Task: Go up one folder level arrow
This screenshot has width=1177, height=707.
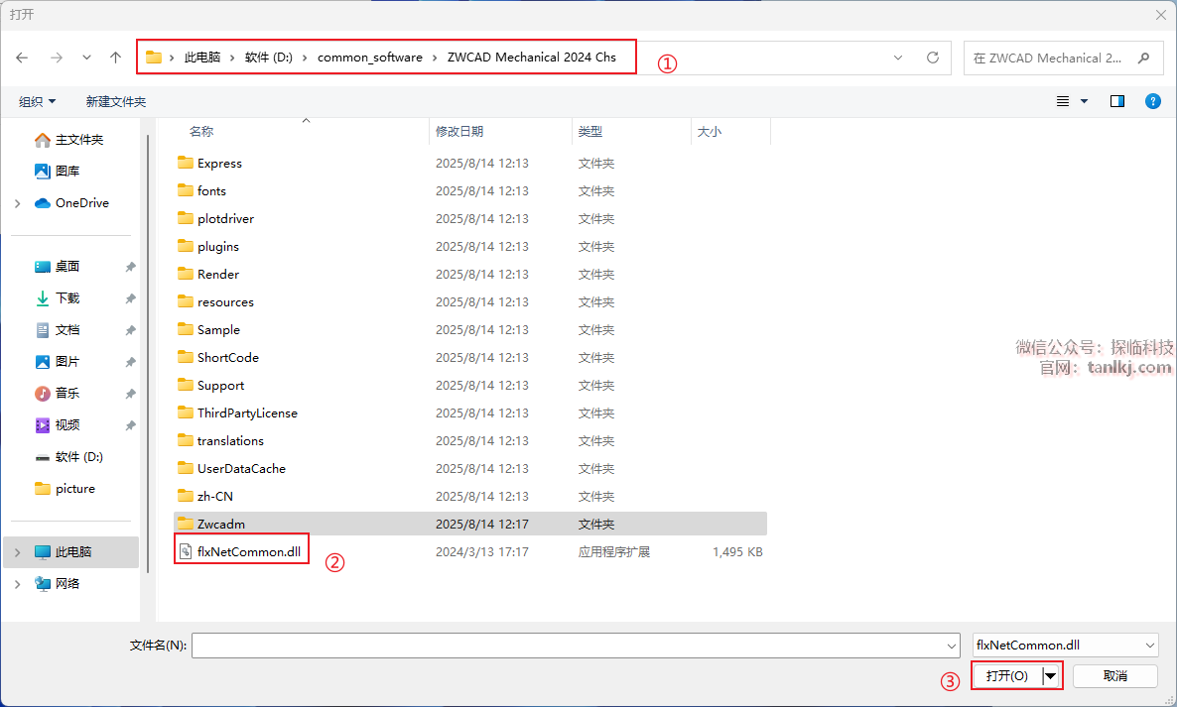Action: (115, 58)
